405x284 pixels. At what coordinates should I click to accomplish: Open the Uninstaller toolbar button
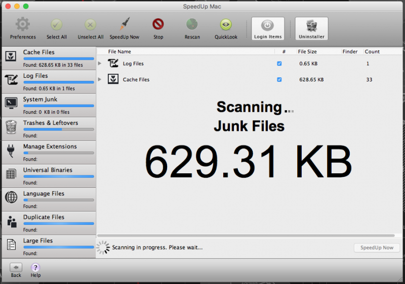pos(311,29)
